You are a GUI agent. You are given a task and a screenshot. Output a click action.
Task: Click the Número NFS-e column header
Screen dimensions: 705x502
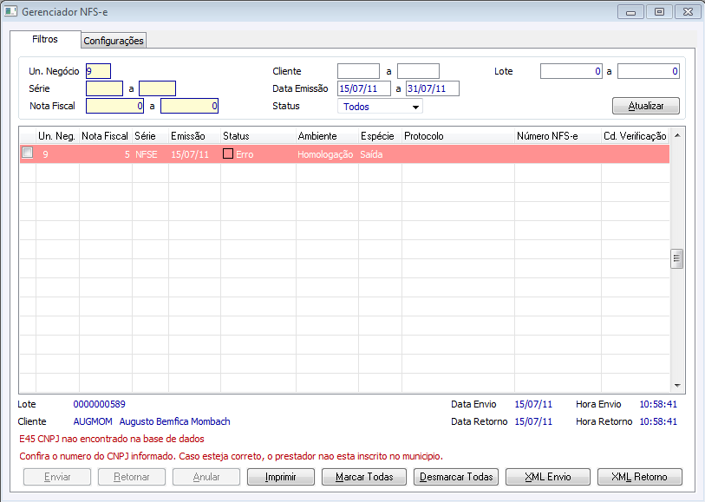tap(558, 136)
